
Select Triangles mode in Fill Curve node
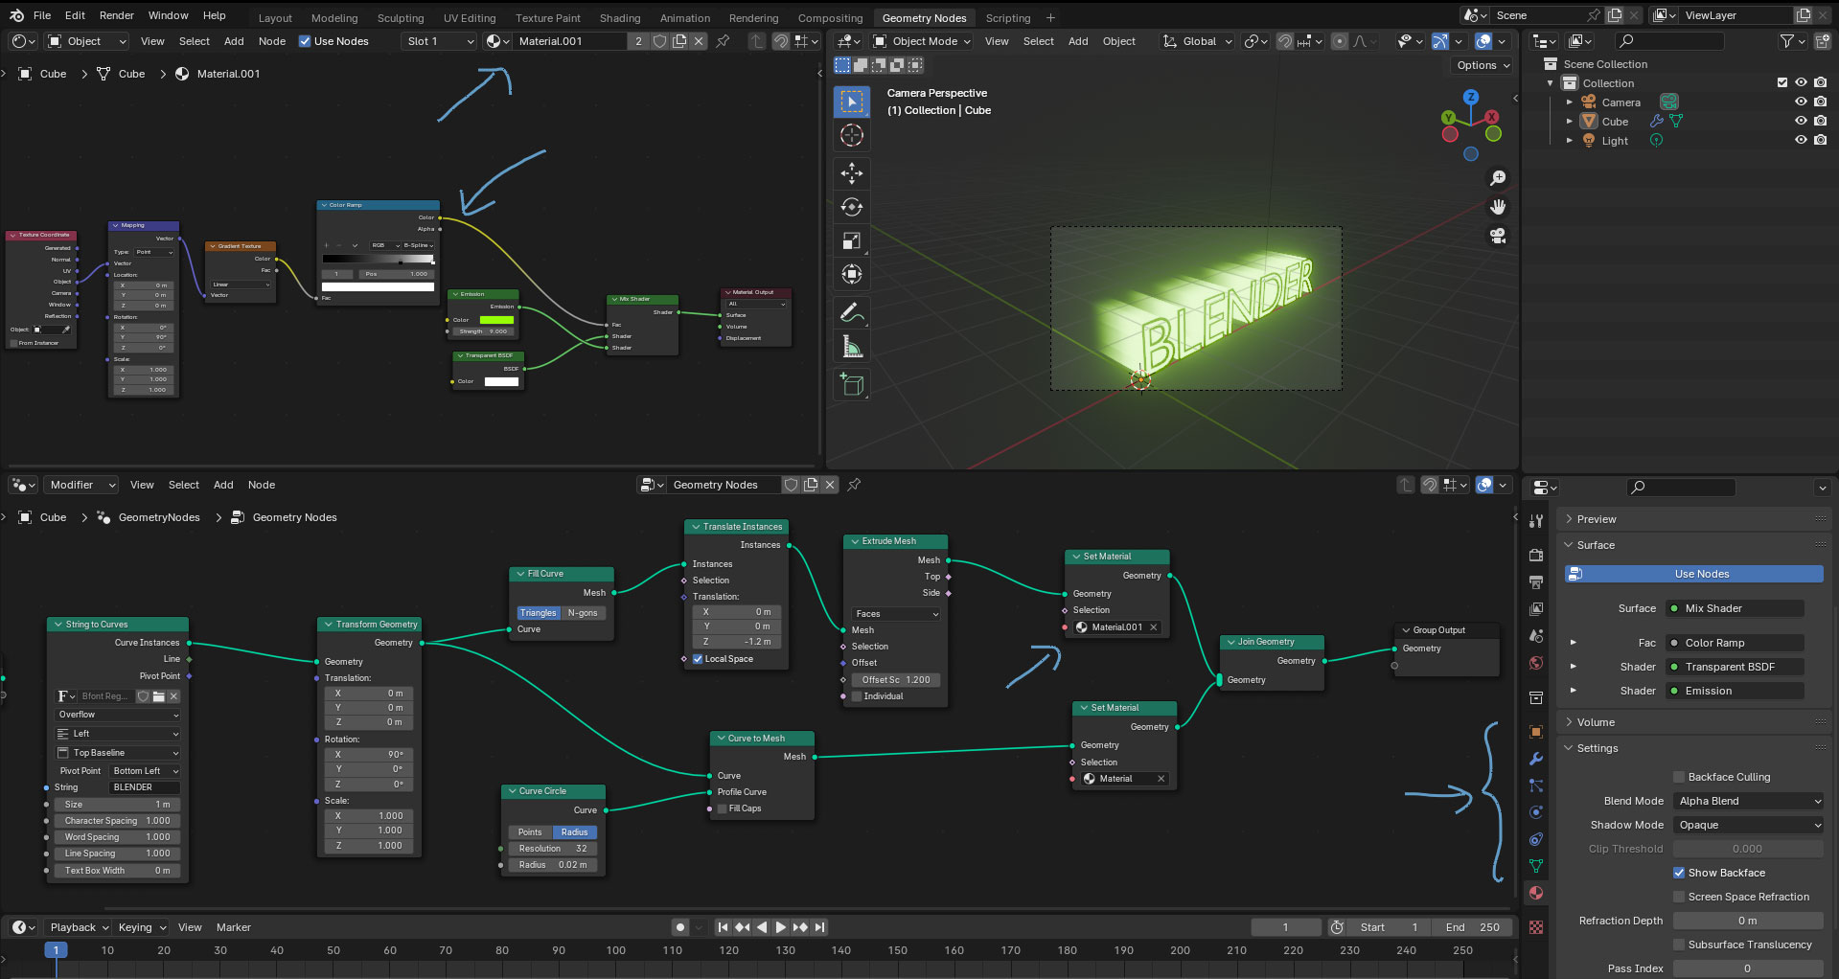pyautogui.click(x=538, y=613)
